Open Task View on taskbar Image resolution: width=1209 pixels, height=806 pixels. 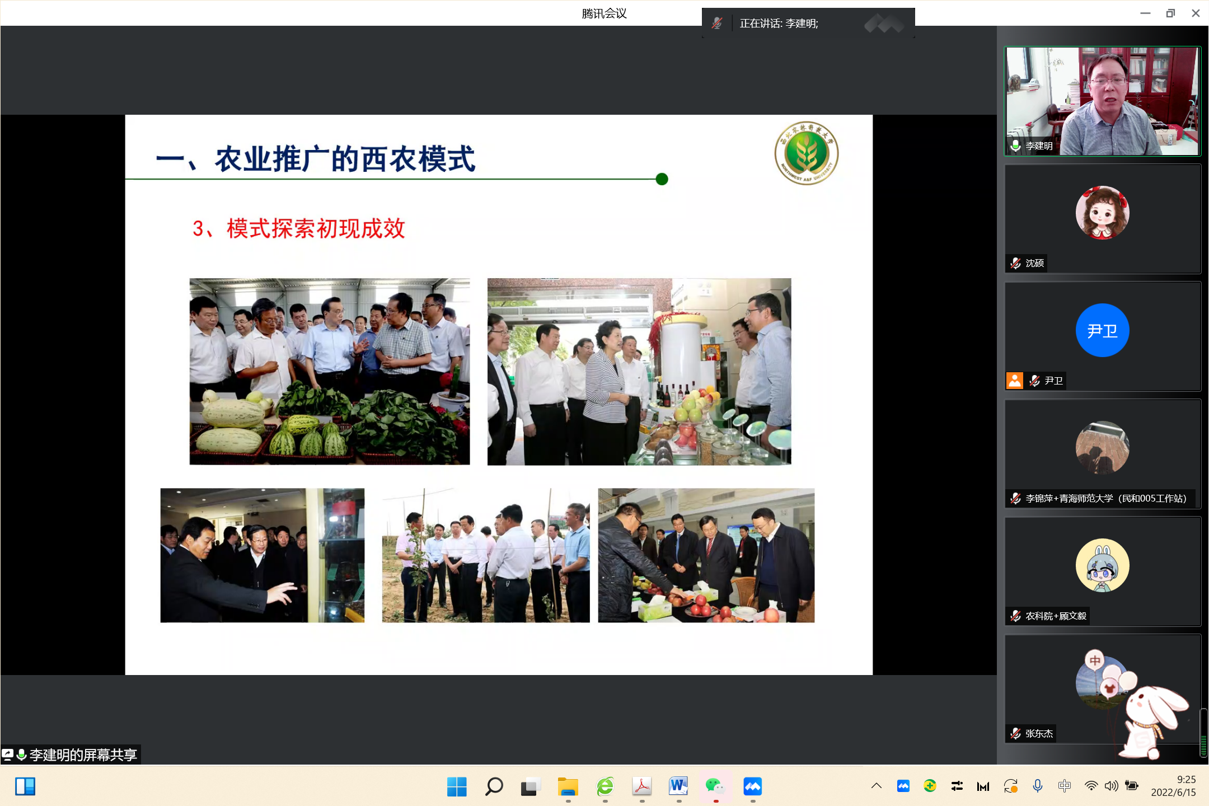point(531,786)
